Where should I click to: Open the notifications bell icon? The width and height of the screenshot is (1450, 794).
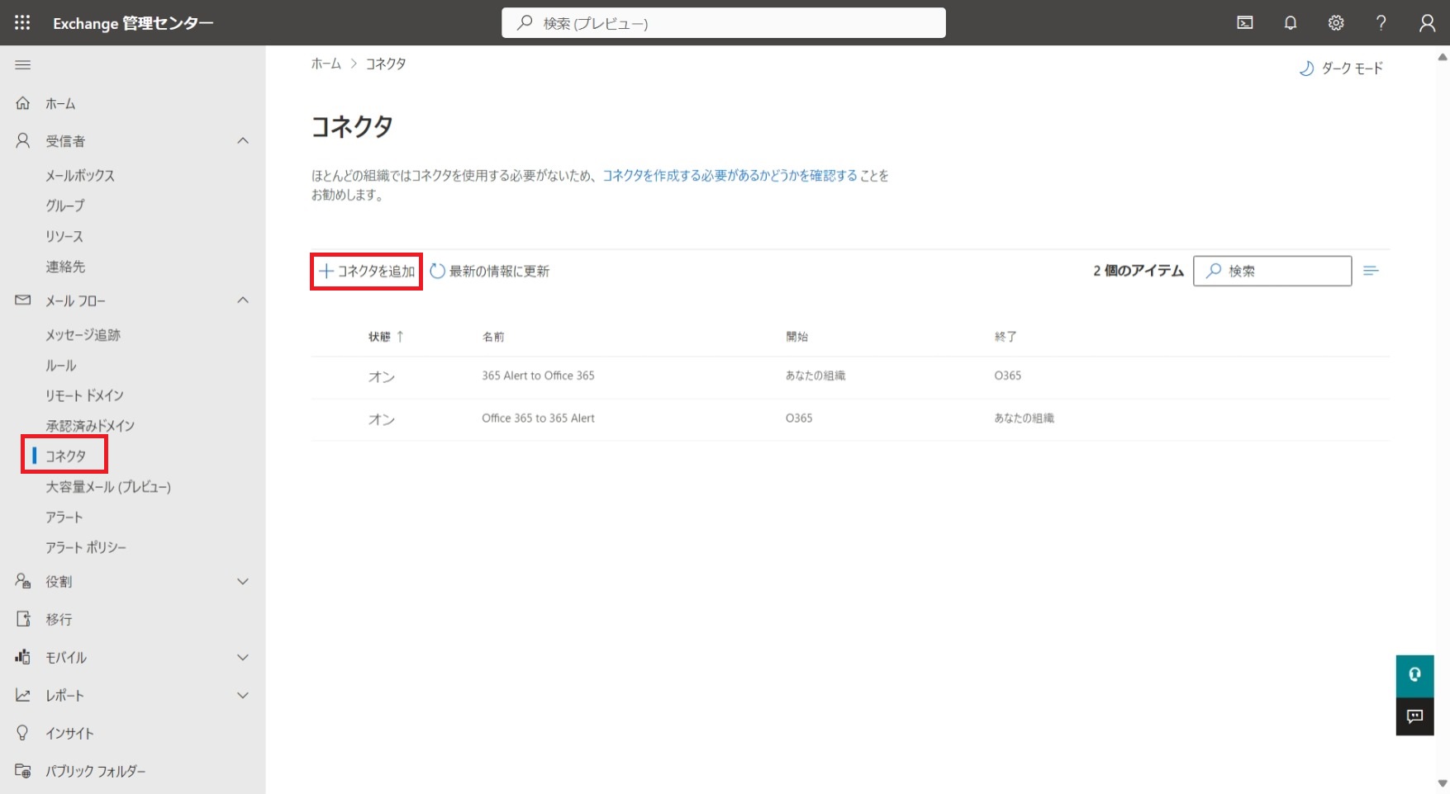coord(1290,23)
